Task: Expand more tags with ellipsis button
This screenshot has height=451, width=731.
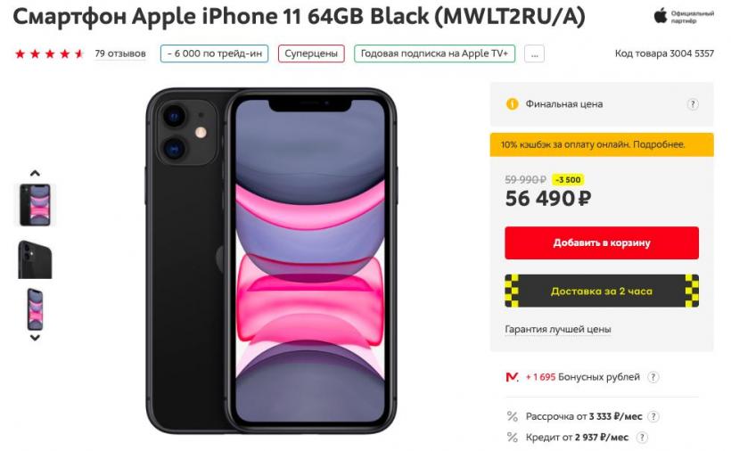Action: (534, 53)
